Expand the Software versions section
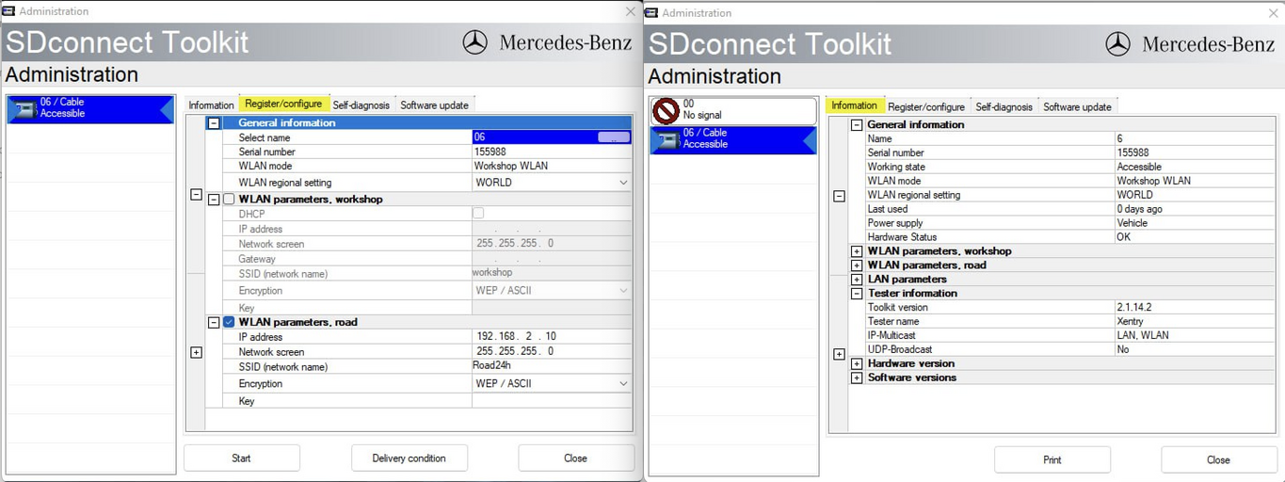1285x482 pixels. 857,378
